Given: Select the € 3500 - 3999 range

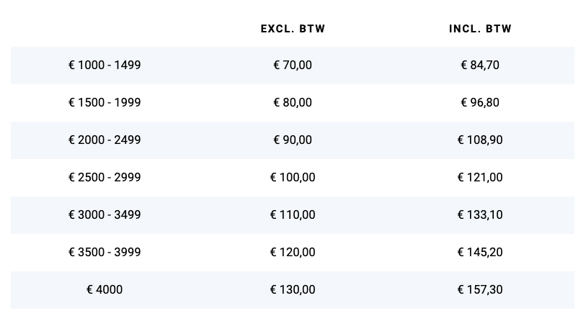Looking at the screenshot, I should tap(105, 252).
